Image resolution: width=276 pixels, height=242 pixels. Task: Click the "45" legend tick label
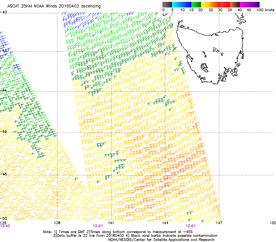[x=249, y=10]
